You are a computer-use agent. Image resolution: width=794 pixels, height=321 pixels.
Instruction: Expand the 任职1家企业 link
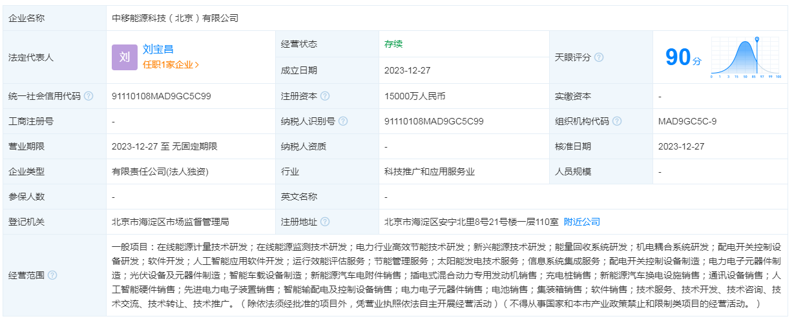pos(171,64)
